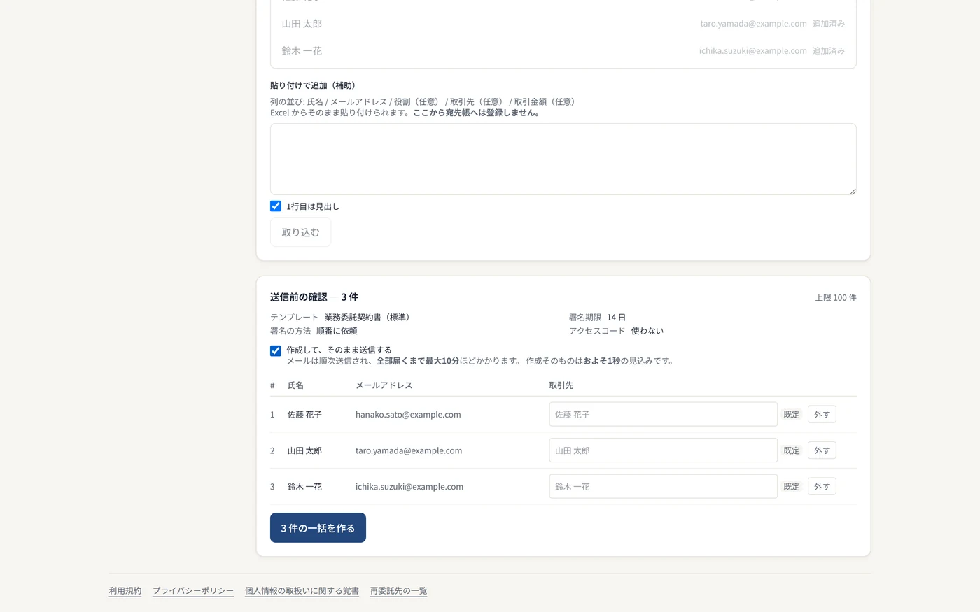Viewport: 980px width, 612px height.
Task: Click the 取引先 column header
Action: tap(561, 385)
